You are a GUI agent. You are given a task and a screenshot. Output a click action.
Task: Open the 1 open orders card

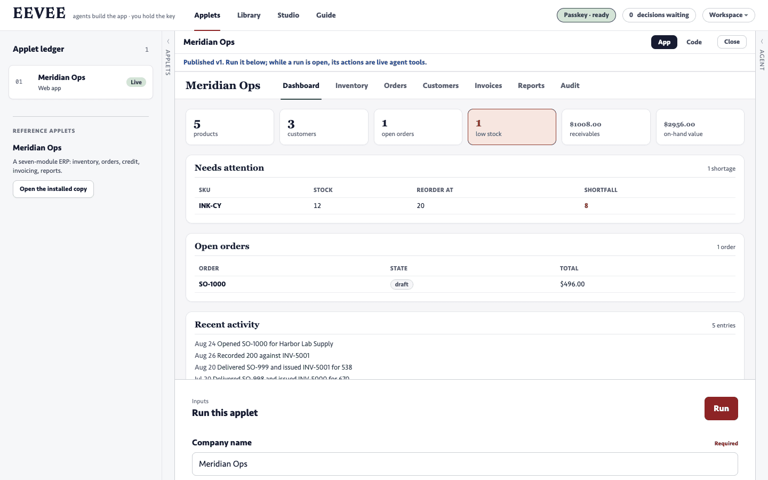click(418, 127)
